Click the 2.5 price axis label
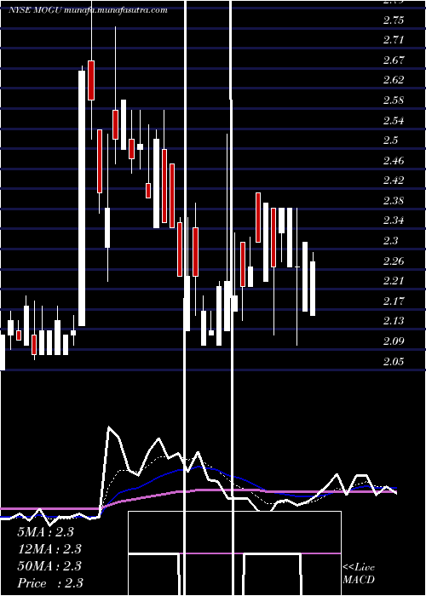Image resolution: width=426 pixels, height=596 pixels. tap(390, 140)
